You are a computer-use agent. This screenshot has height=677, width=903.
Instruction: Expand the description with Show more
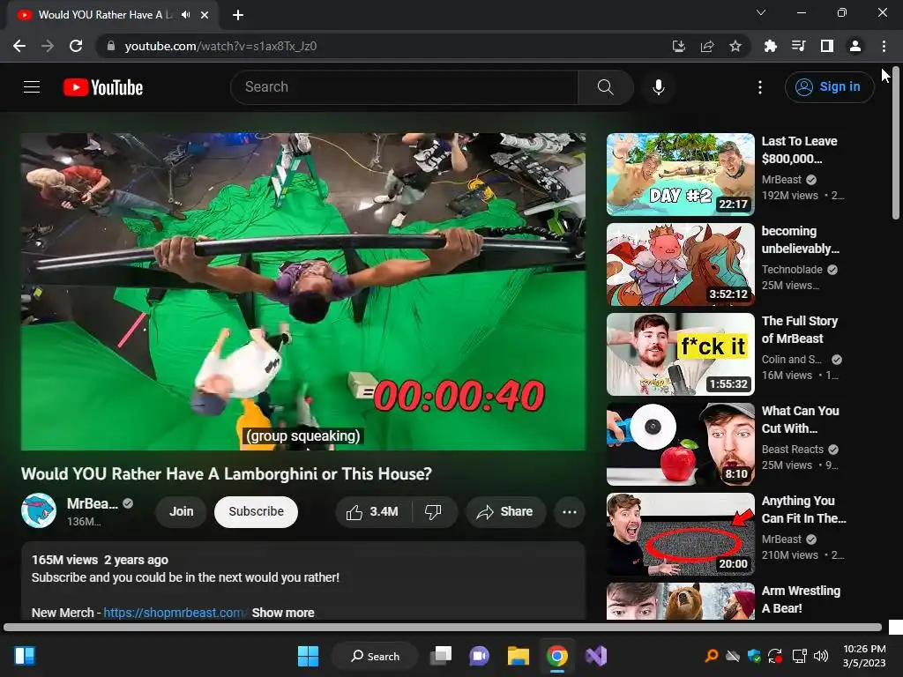tap(283, 613)
